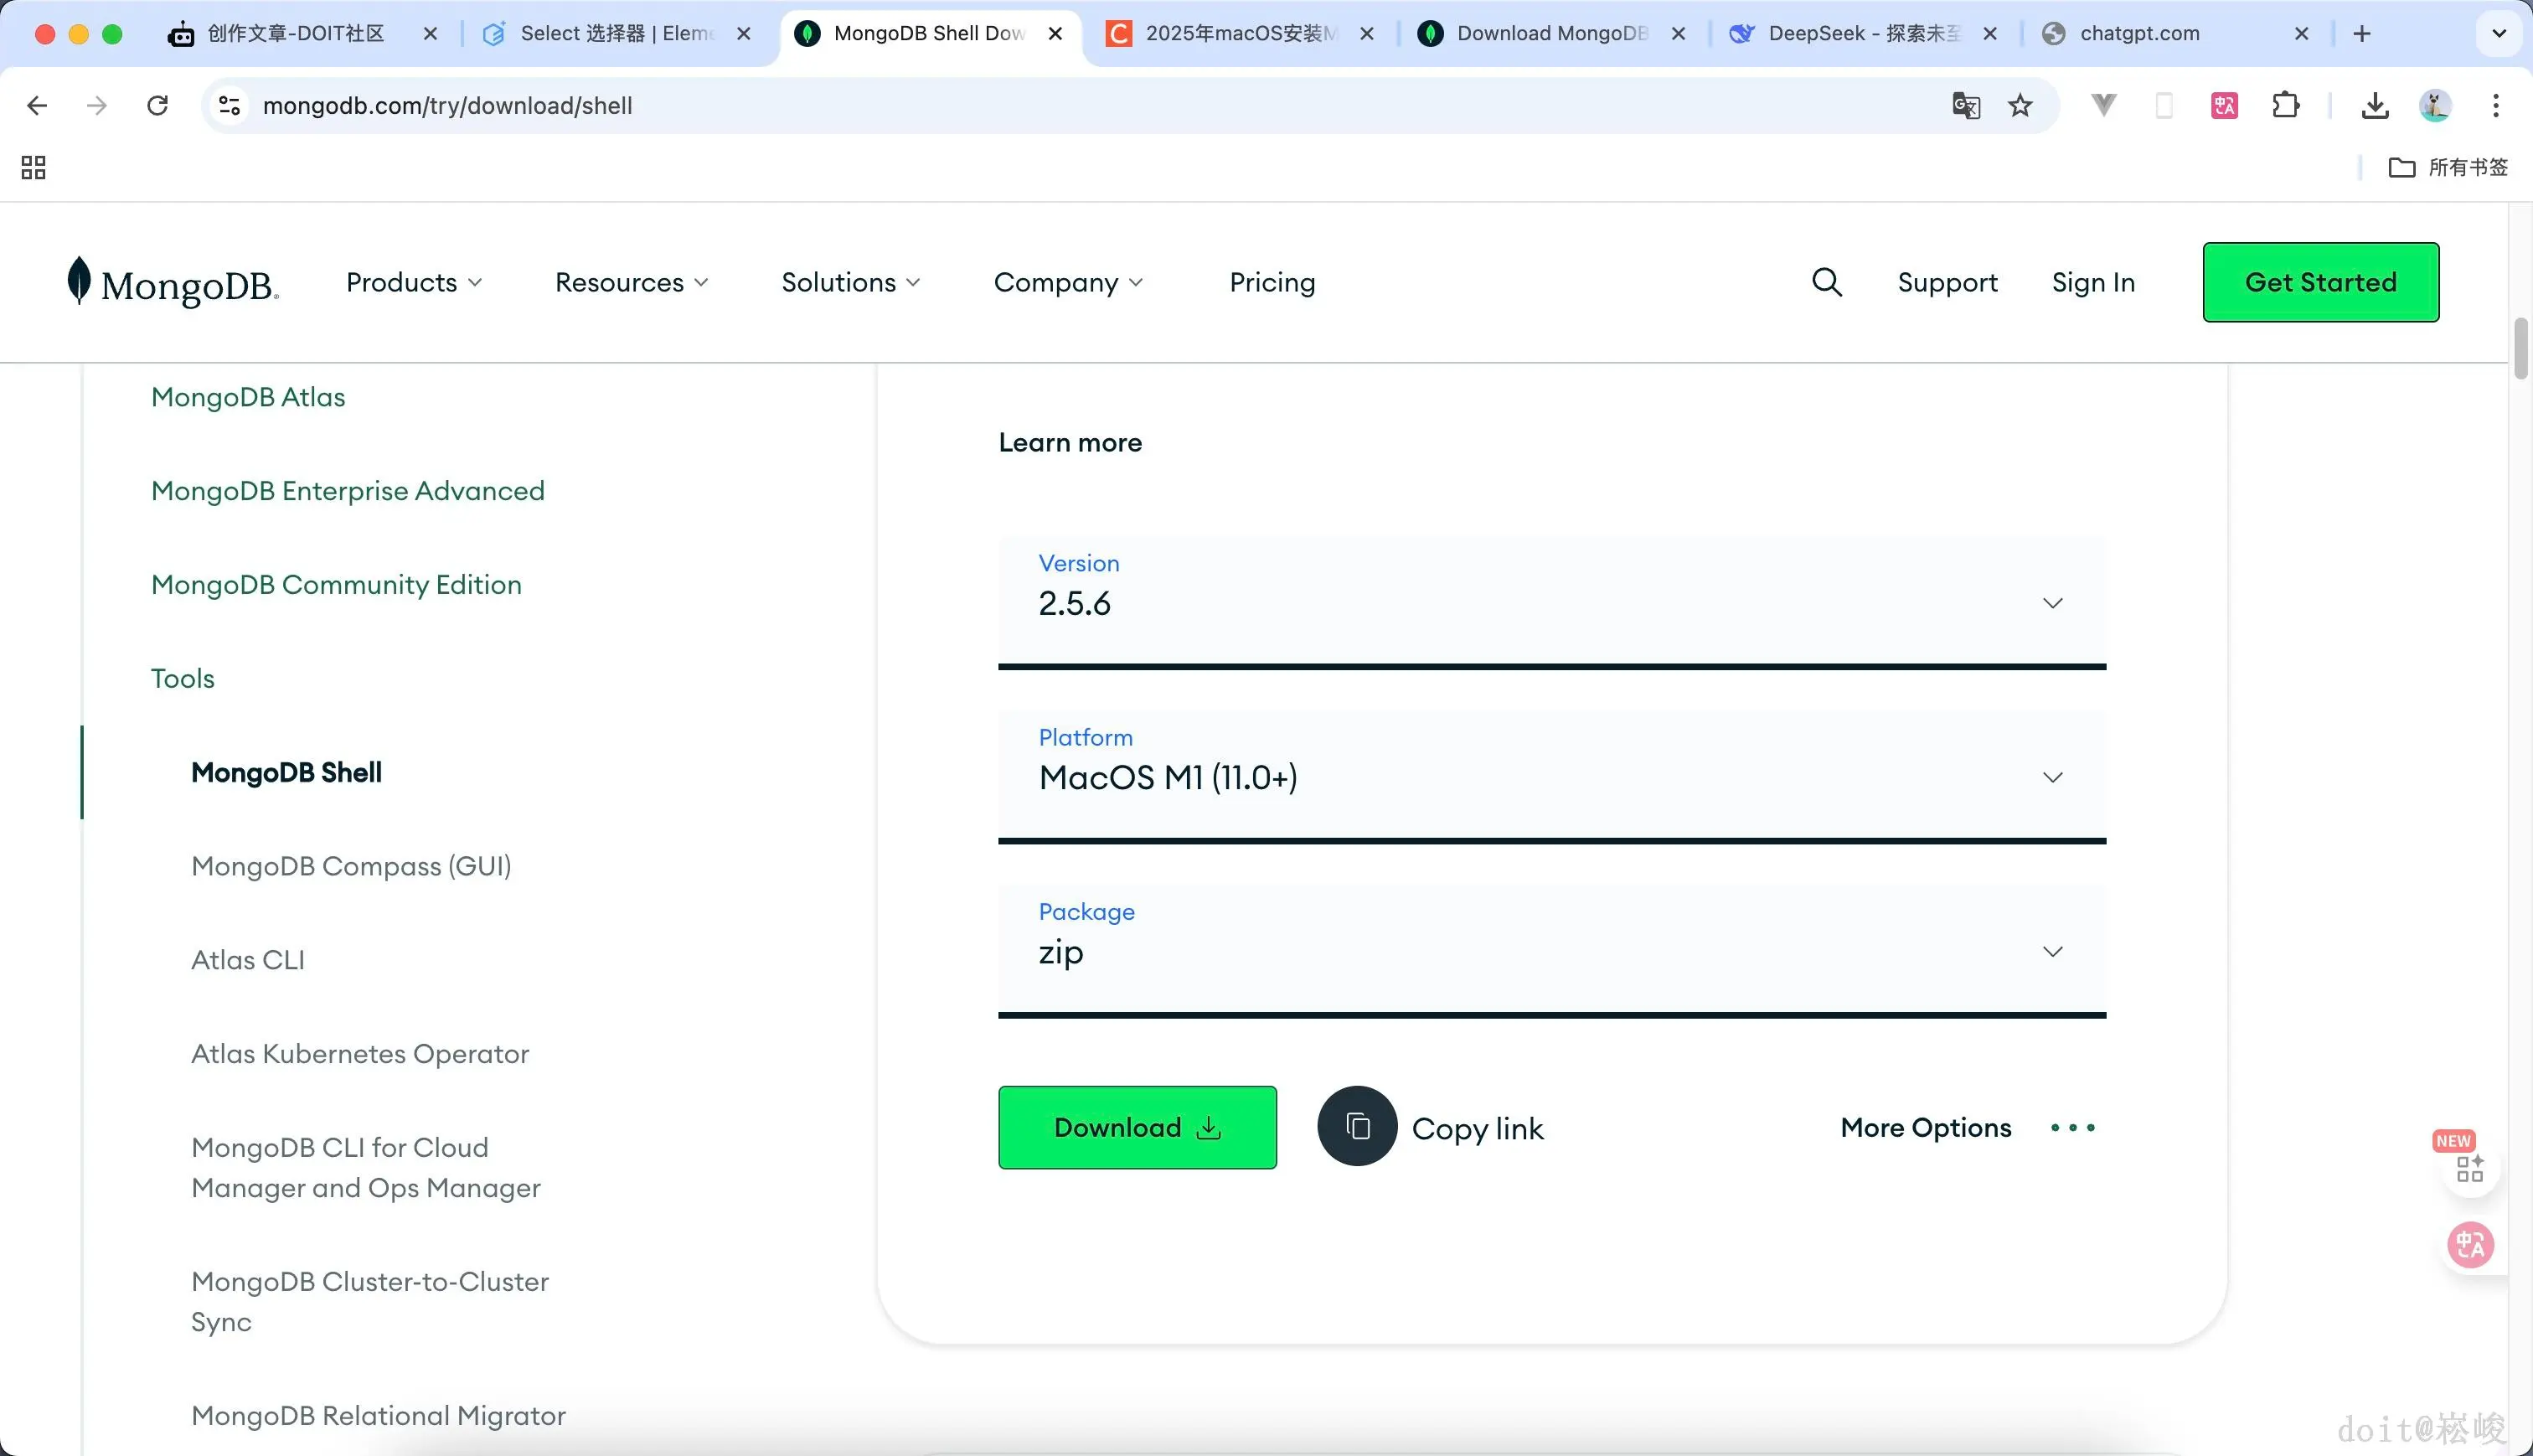
Task: Bookmark this page via star icon
Action: 2020,105
